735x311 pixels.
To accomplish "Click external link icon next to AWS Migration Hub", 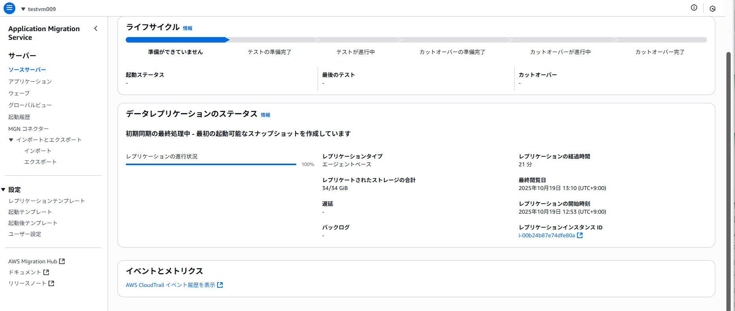I will pos(62,261).
